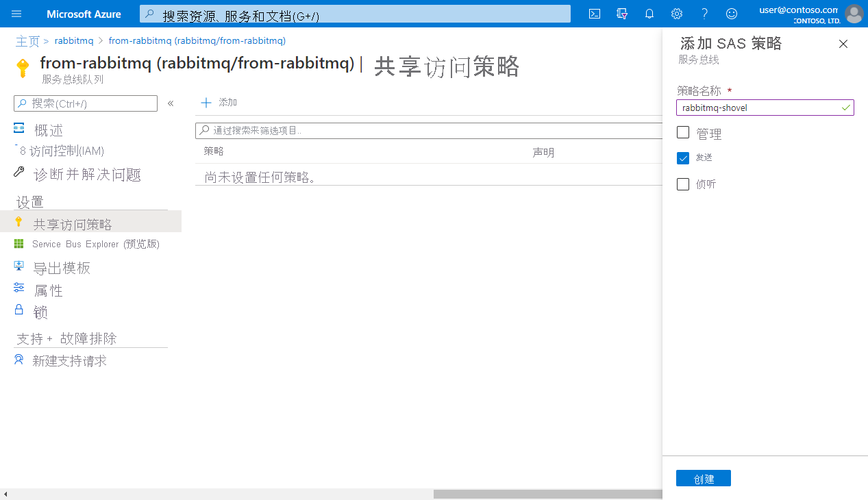Send feedback via the smiley icon
868x500 pixels.
pos(731,14)
